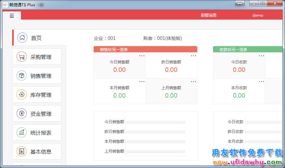
Task: Open the 首页 home icon
Action: pos(22,38)
